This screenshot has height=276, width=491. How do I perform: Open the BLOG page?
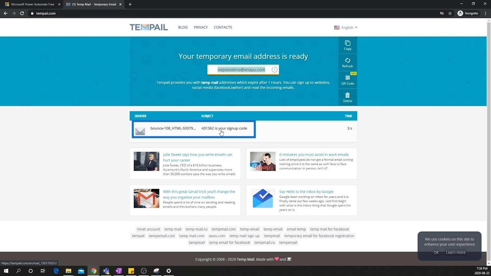tap(183, 27)
